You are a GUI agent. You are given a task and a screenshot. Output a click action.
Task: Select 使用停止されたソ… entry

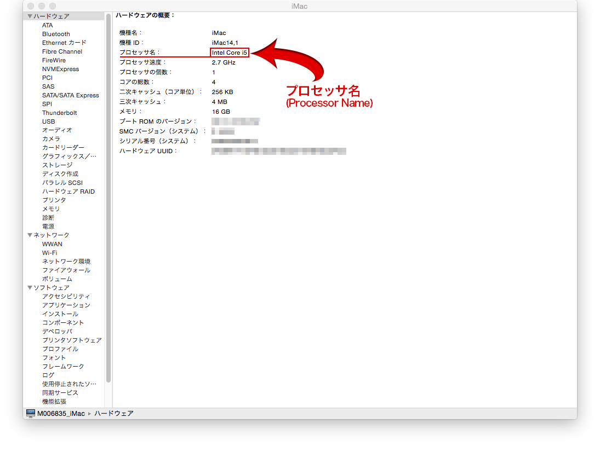(x=69, y=384)
